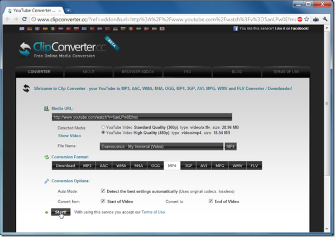Viewport: 335px width, 237px height.
Task: Click the Show Video link
Action: click(x=69, y=136)
